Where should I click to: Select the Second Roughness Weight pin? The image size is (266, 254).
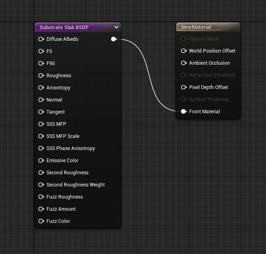click(41, 185)
